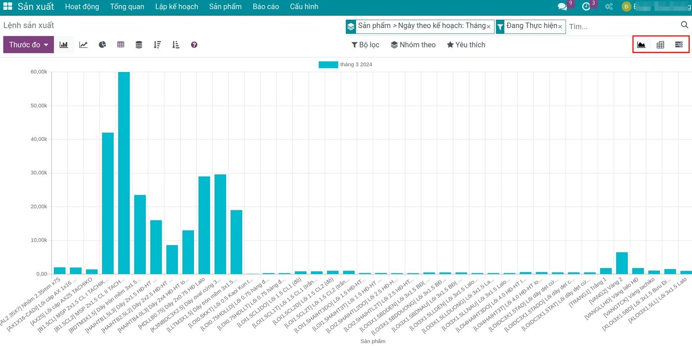Open the Cấu hình menu

tap(304, 6)
